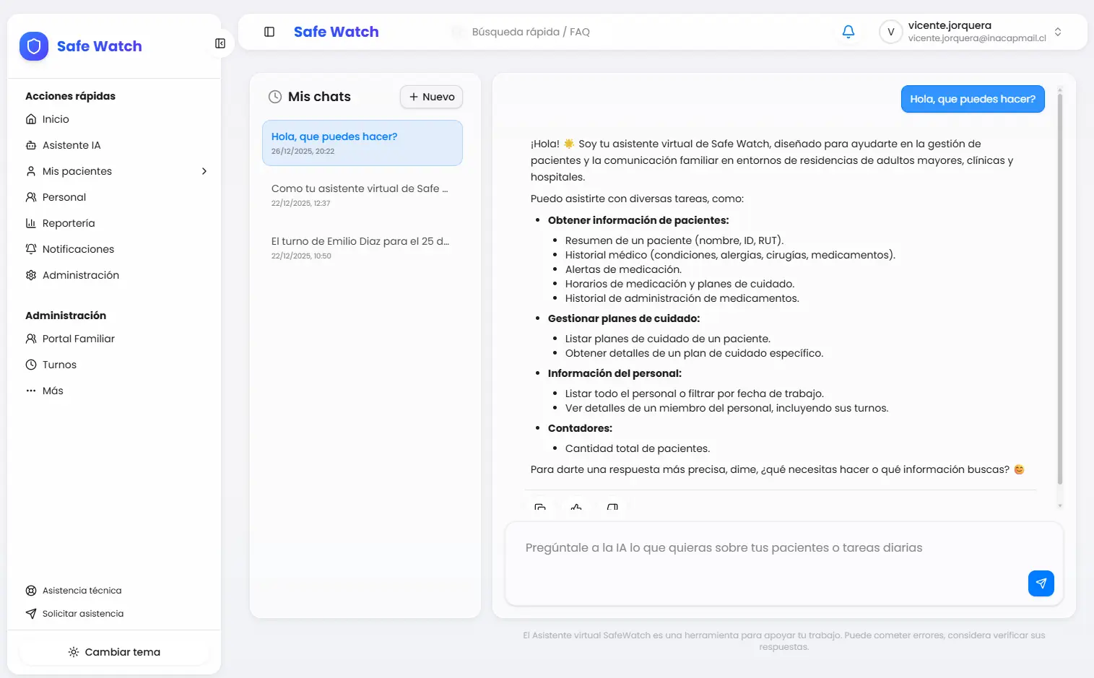
Task: Switch theme with Cambiar tema
Action: coord(114,652)
